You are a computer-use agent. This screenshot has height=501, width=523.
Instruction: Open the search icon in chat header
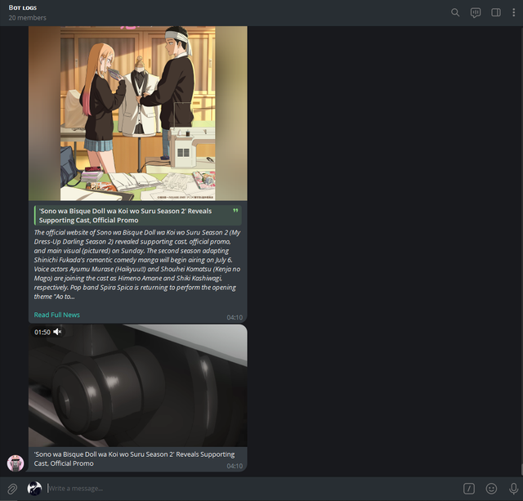[x=455, y=13]
